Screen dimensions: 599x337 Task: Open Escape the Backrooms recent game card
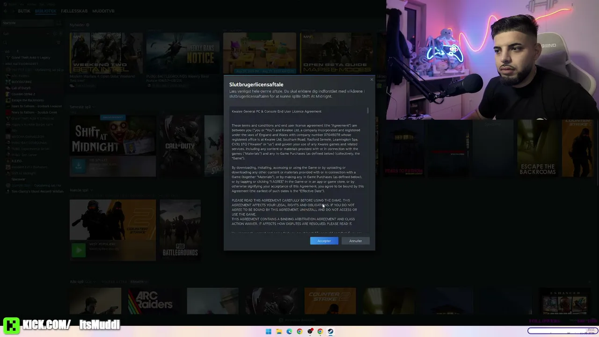[538, 148]
